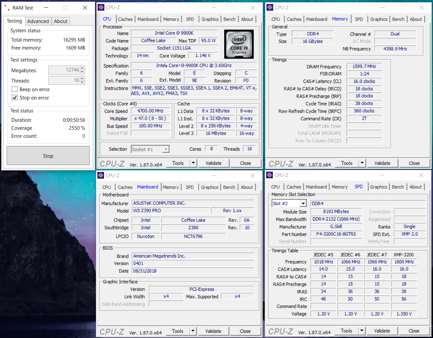Click Tools button in CPU-Z DRAM Frequency window
The height and width of the screenshot is (338, 433).
click(347, 163)
